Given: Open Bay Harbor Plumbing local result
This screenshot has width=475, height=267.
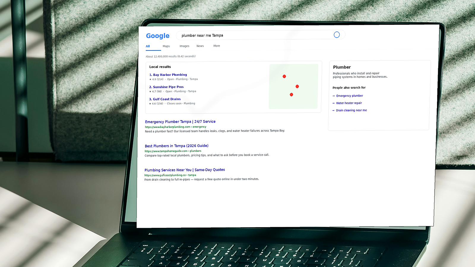Looking at the screenshot, I should tap(168, 75).
